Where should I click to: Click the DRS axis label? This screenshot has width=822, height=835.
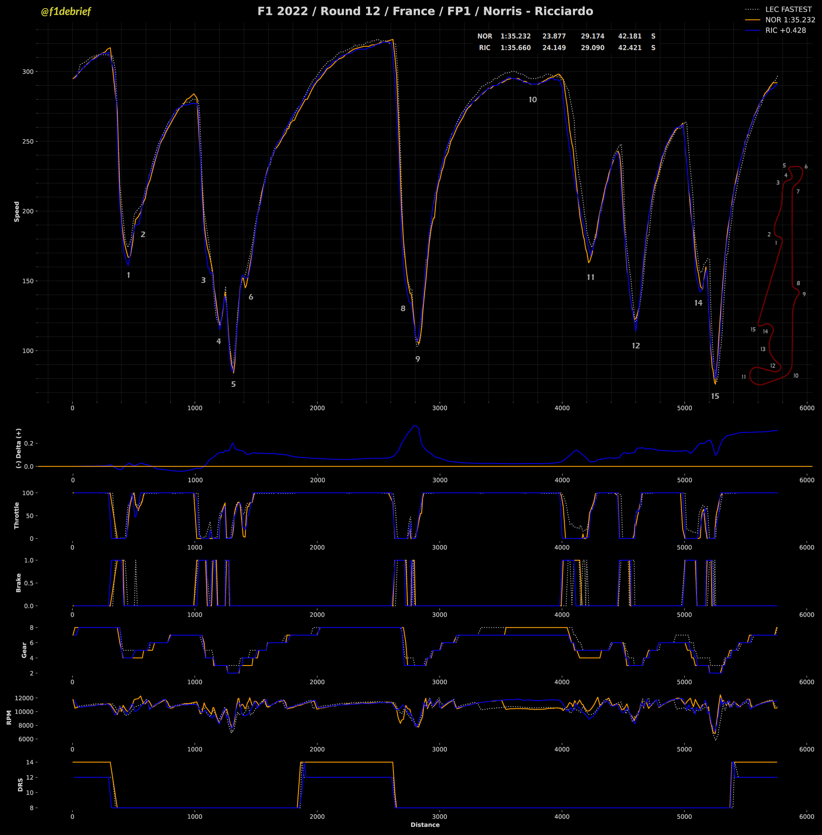20,784
